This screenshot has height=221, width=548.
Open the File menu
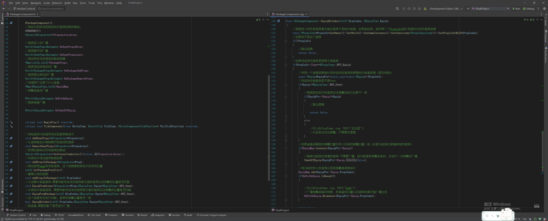point(11,3)
